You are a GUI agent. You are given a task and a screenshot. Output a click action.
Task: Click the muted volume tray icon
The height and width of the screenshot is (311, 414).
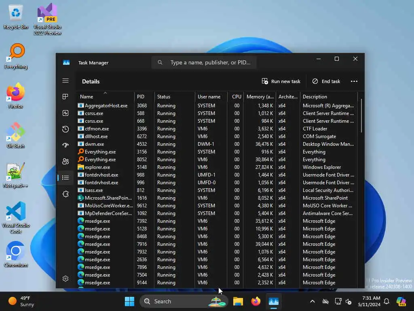[349, 301]
